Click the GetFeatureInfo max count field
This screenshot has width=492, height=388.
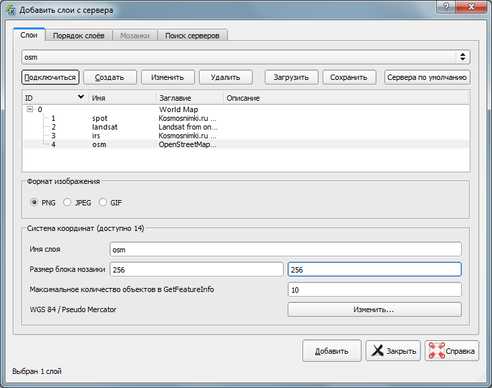[374, 289]
